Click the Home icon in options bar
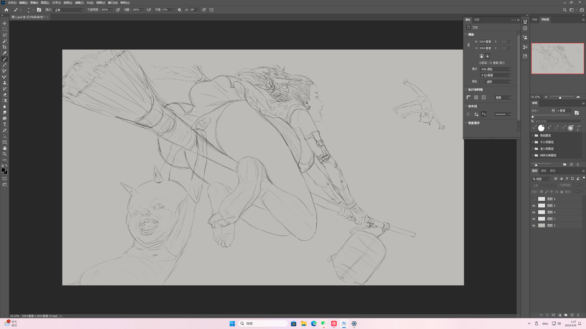Screen dimensions: 586x329 [x=7, y=10]
